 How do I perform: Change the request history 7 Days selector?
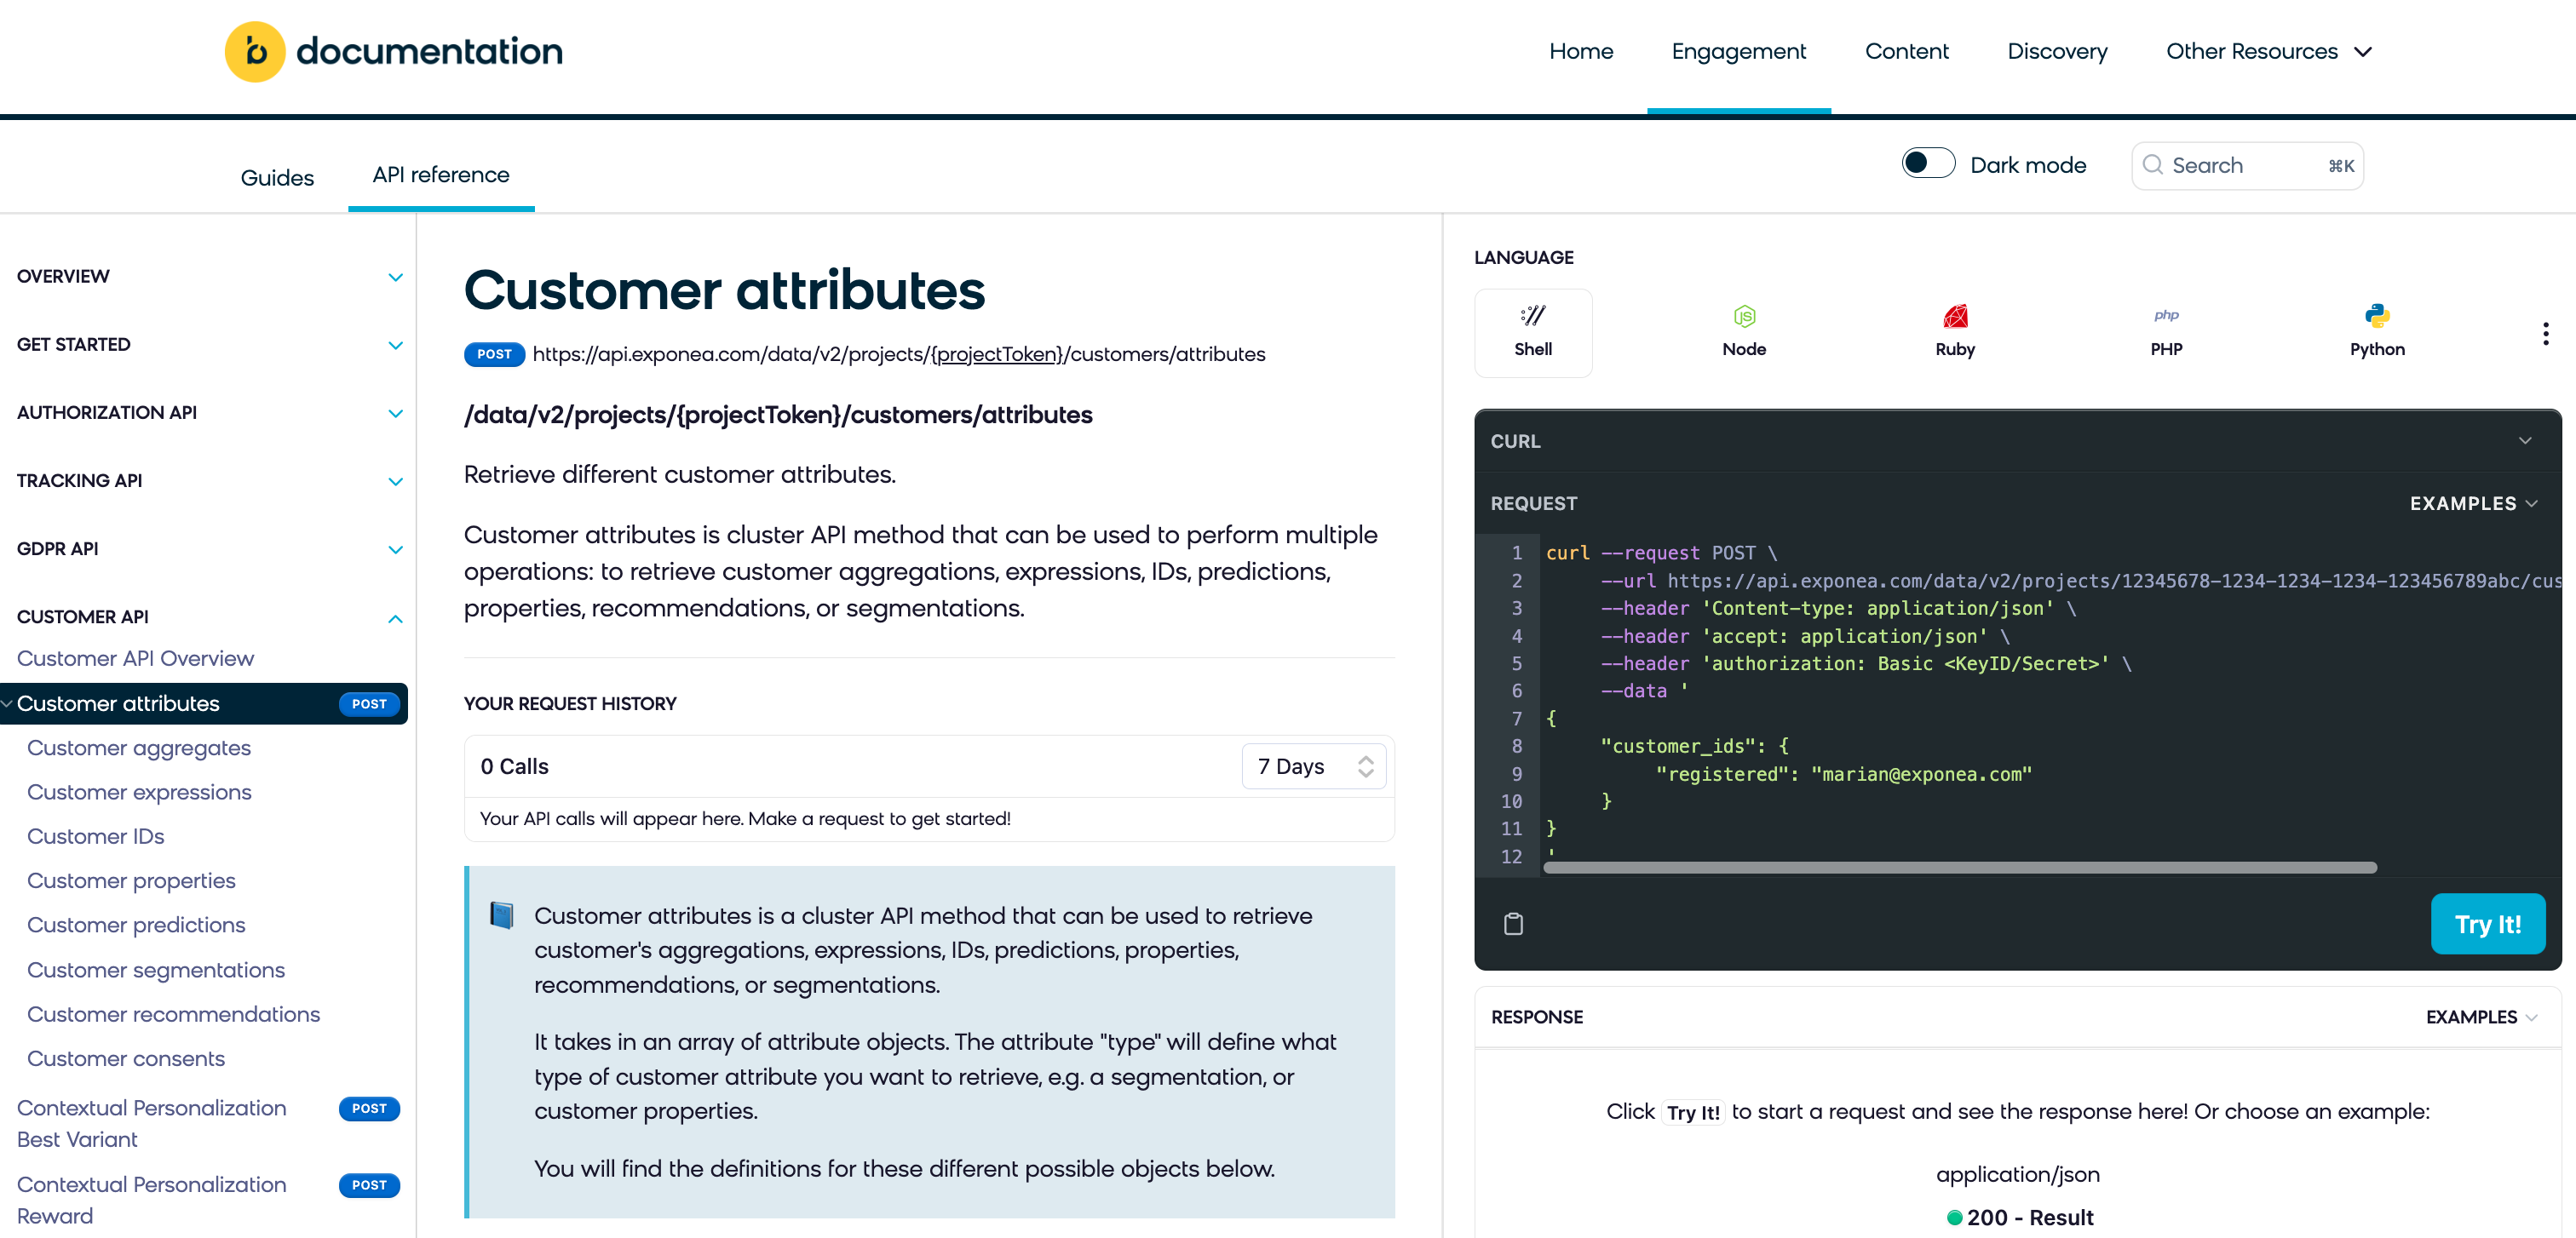1313,766
